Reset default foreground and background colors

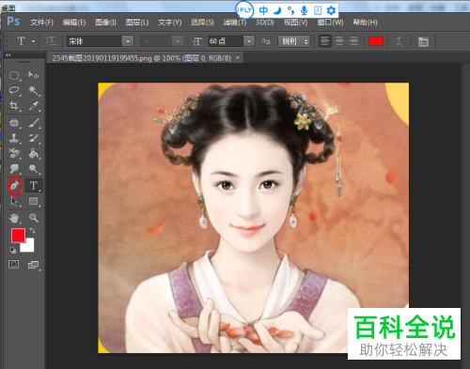click(x=12, y=250)
